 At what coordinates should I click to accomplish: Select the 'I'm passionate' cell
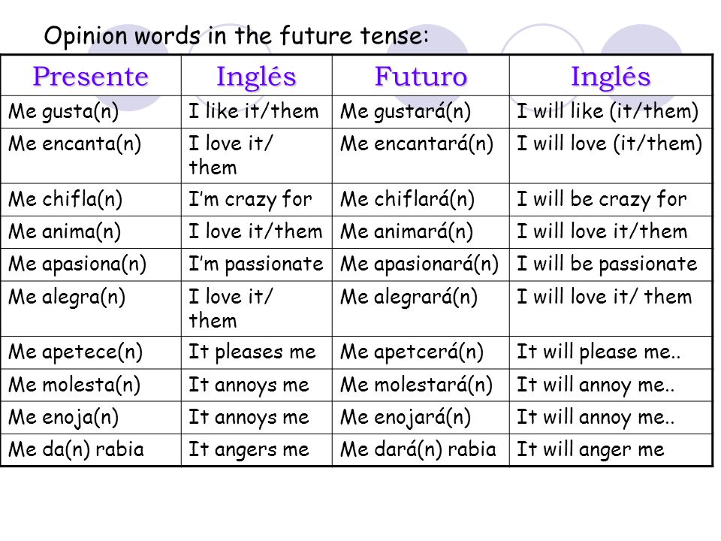(257, 264)
